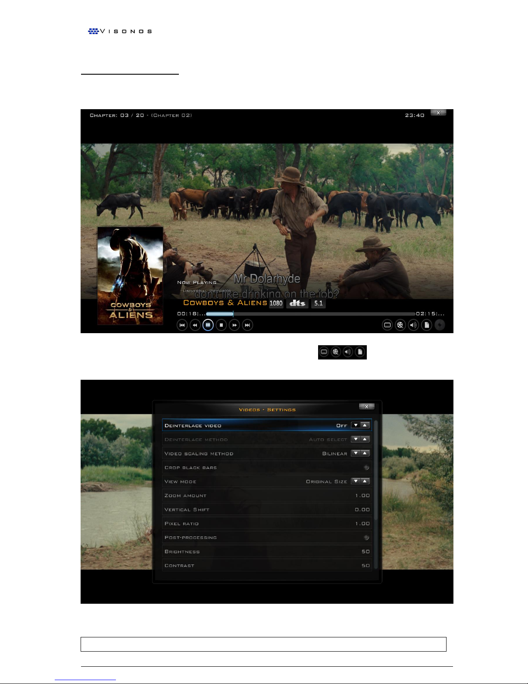Image resolution: width=528 pixels, height=684 pixels.
Task: Fast forward the movie
Action: point(234,325)
